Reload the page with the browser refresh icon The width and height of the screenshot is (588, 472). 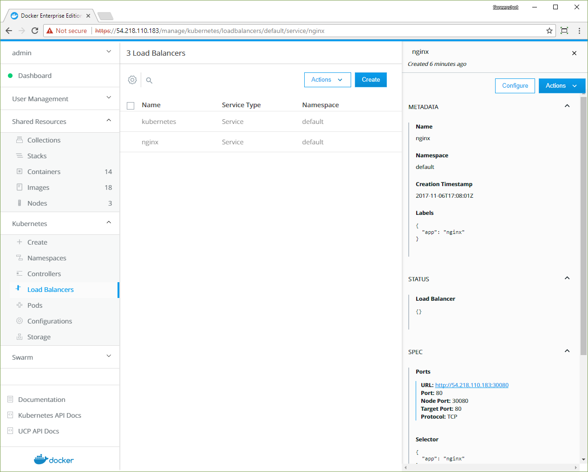pyautogui.click(x=35, y=31)
